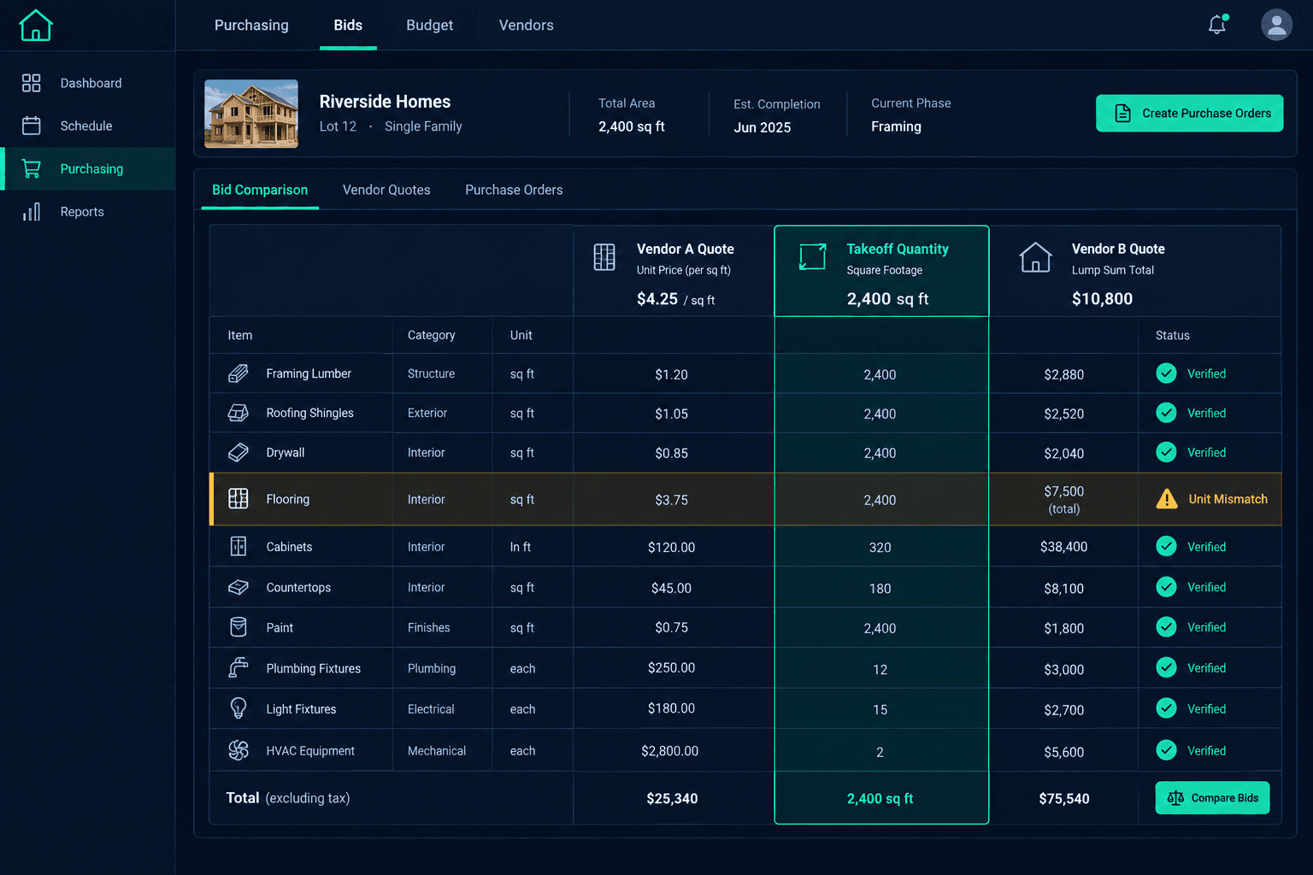Open Dashboard in the sidebar
This screenshot has width=1313, height=875.
[x=87, y=83]
